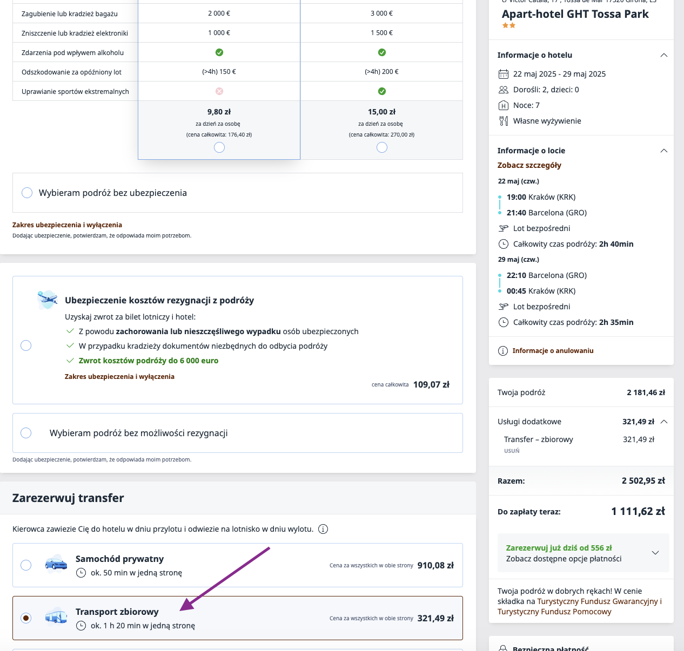
Task: Expand available payment options dropdown
Action: click(x=655, y=553)
